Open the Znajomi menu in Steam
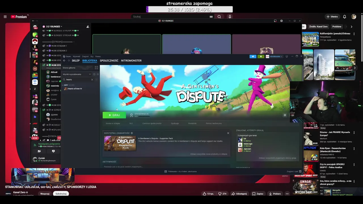This screenshot has height=204, width=363. pos(85,56)
